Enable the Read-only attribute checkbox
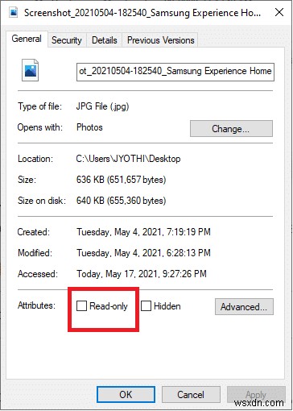 (x=81, y=306)
